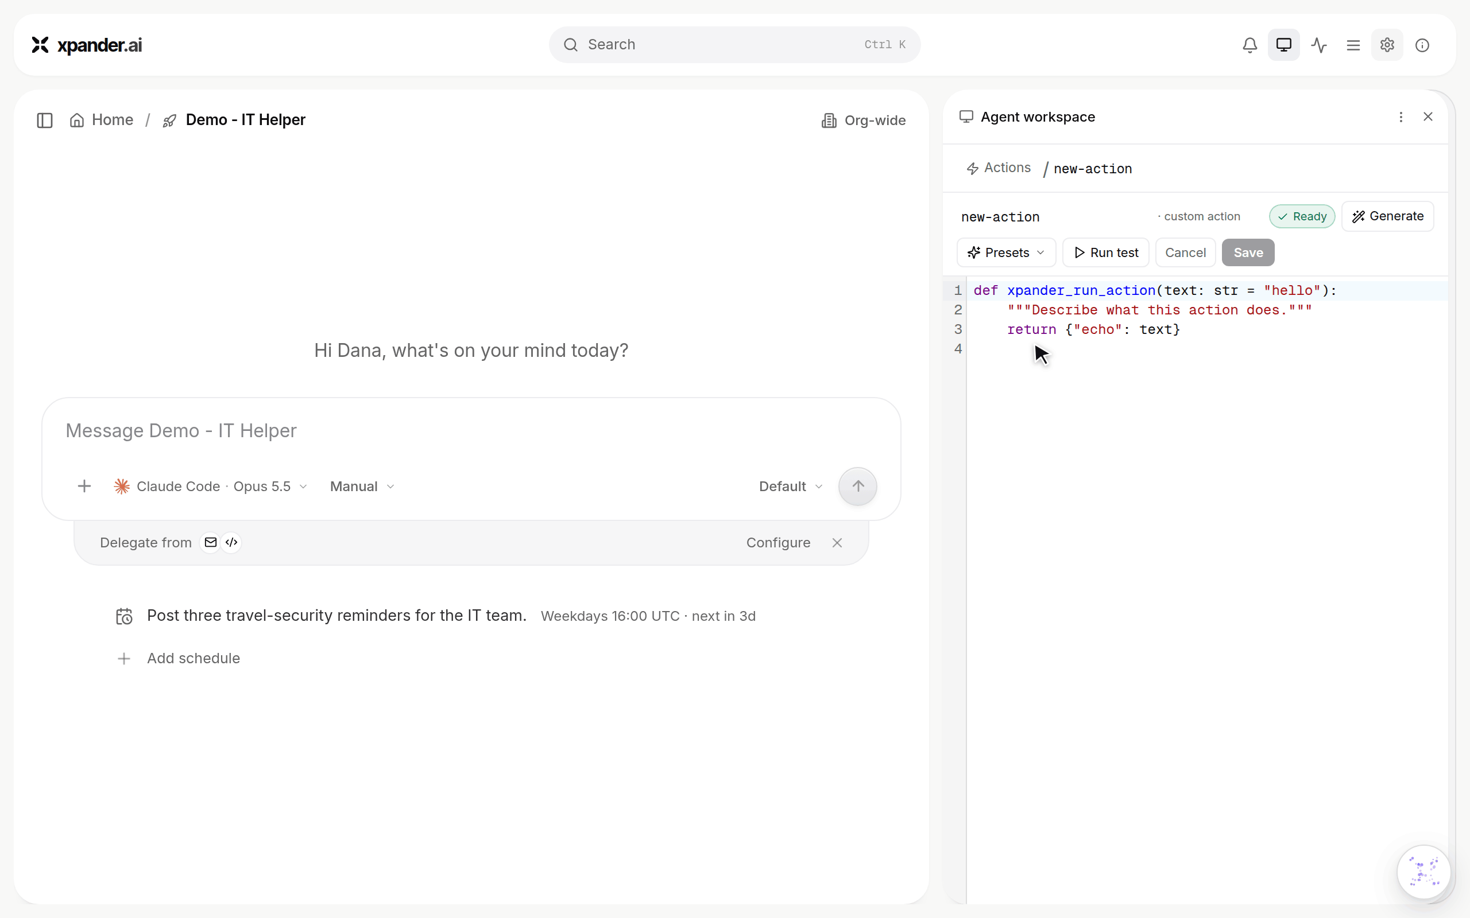The image size is (1470, 918).
Task: Open the Manual mode dropdown
Action: (x=362, y=487)
